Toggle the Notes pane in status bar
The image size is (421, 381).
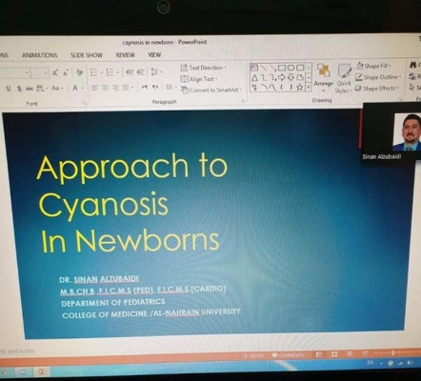tap(253, 355)
